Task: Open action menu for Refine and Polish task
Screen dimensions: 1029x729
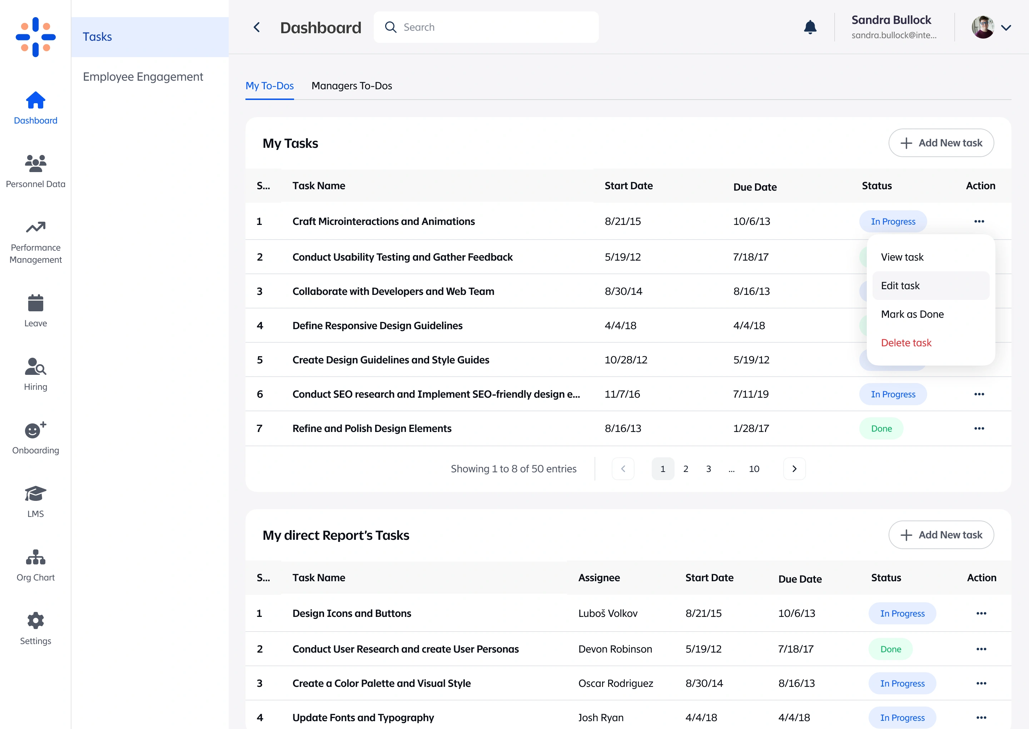Action: 979,428
